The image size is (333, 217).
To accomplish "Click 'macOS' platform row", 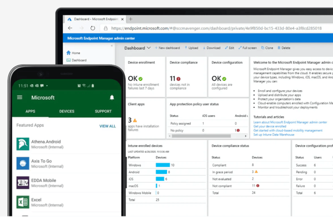I will (166, 186).
